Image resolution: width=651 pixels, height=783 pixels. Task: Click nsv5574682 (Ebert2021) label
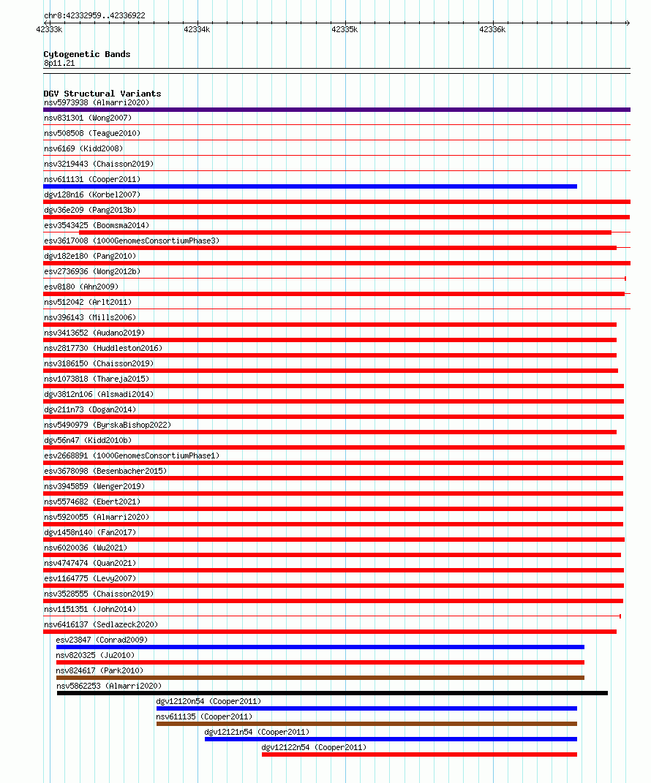92,502
